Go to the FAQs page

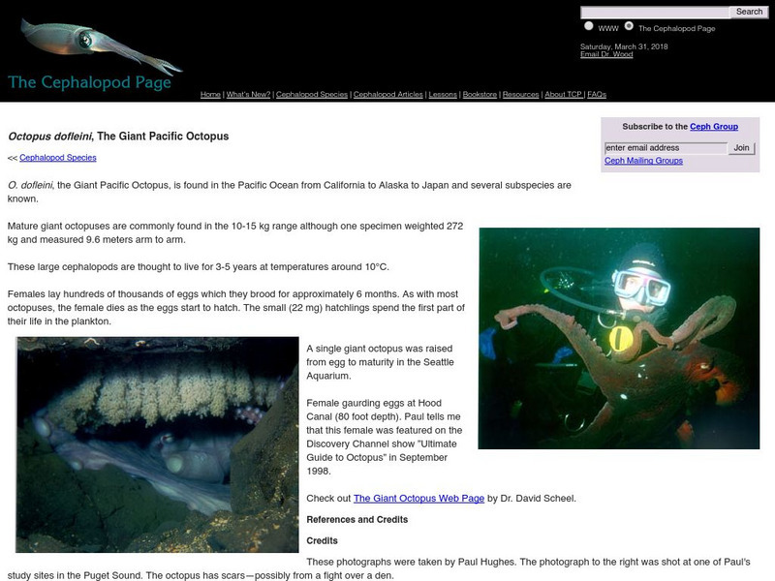(x=597, y=95)
